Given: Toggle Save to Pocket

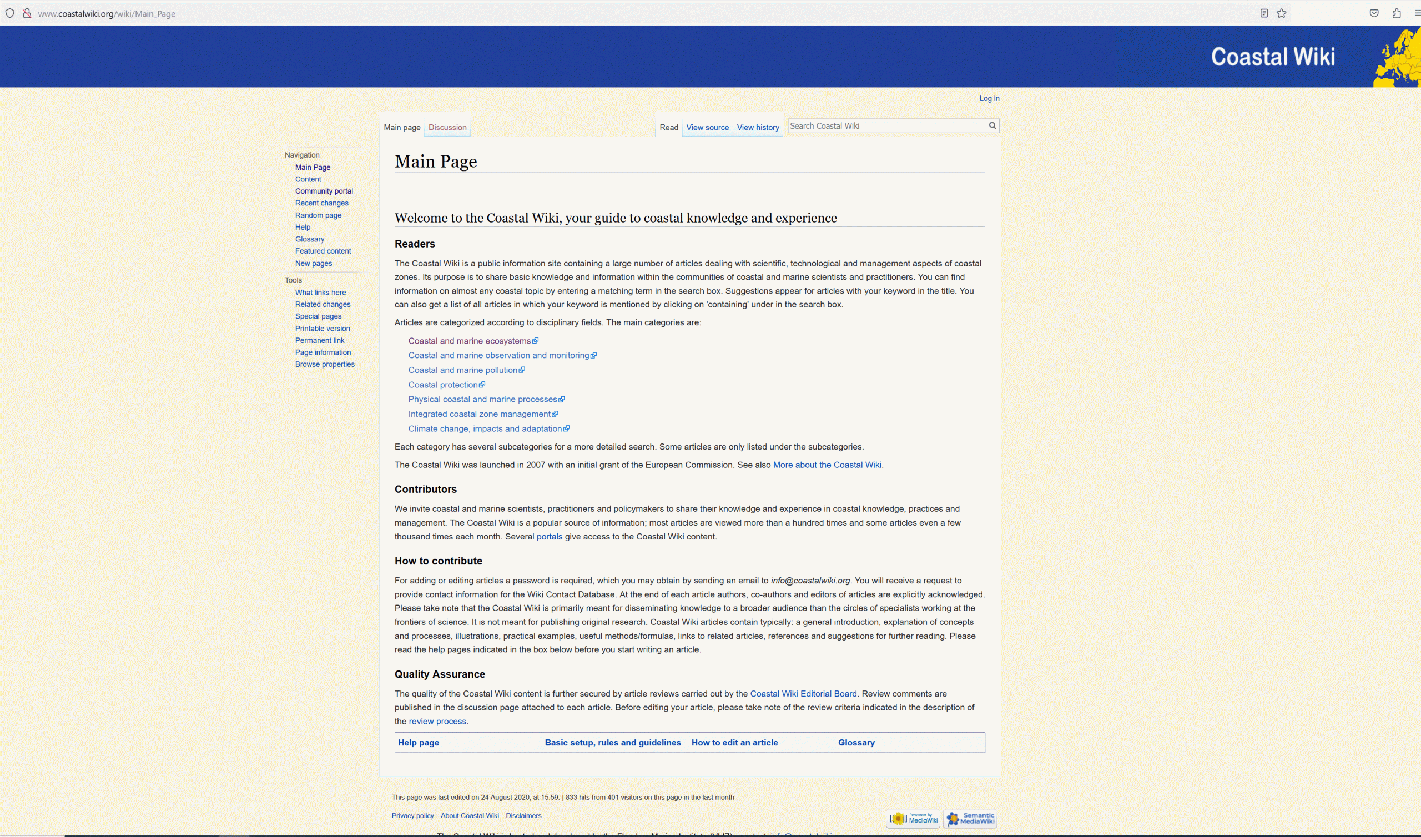Looking at the screenshot, I should coord(1374,13).
